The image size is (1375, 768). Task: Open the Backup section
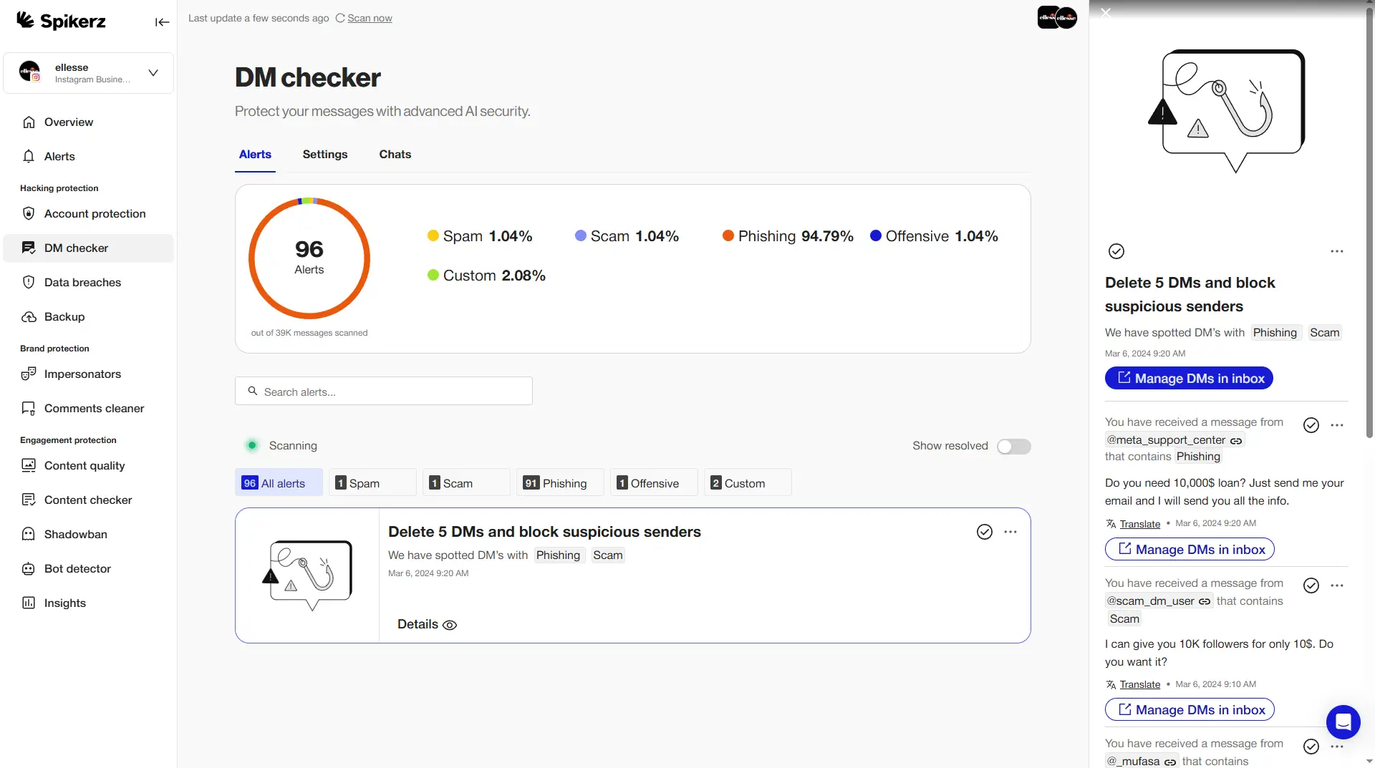[63, 316]
